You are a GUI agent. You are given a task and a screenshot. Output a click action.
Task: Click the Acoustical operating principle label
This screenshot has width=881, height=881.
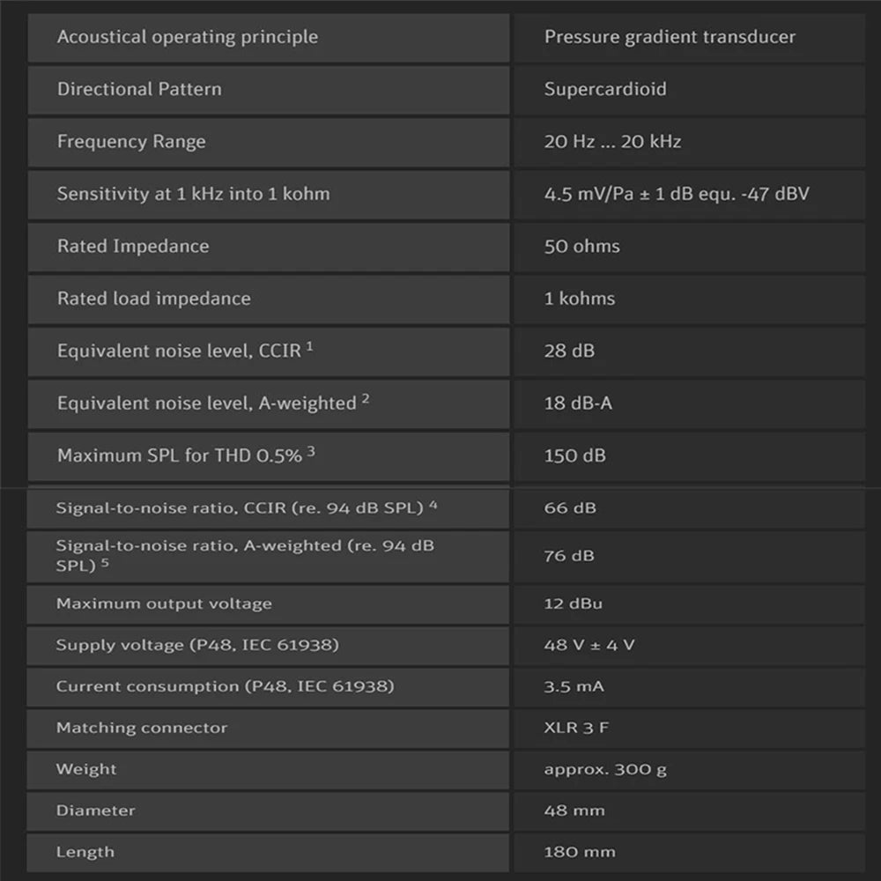187,37
